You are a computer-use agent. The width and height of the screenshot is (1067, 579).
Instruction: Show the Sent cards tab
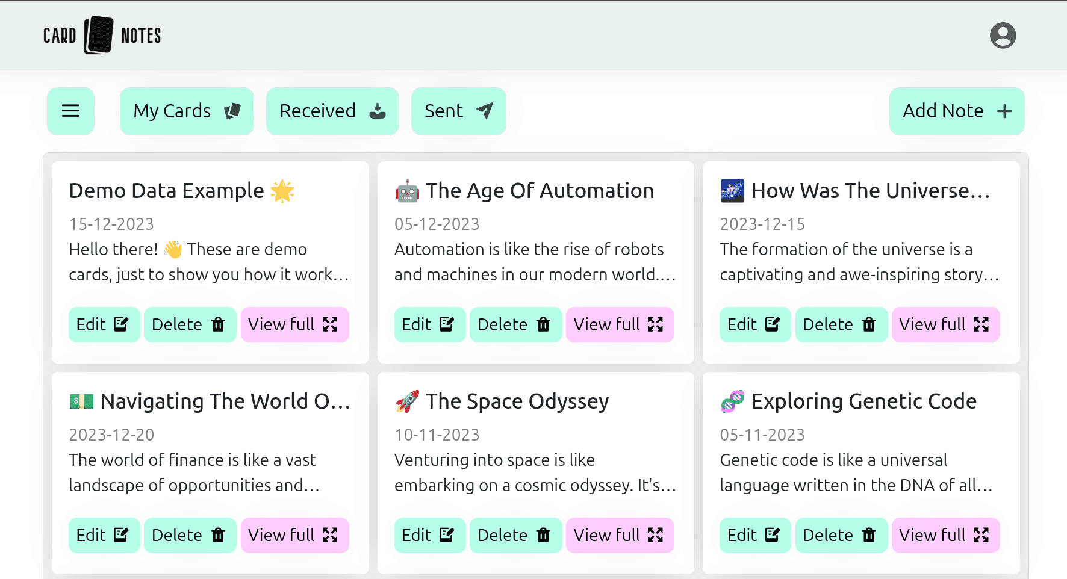458,111
